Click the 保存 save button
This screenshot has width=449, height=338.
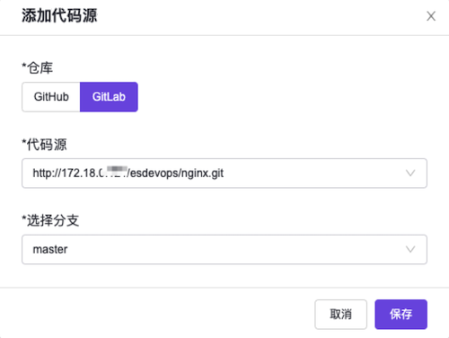tap(401, 315)
